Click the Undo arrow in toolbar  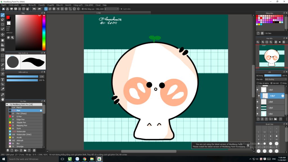(x=34, y=9)
